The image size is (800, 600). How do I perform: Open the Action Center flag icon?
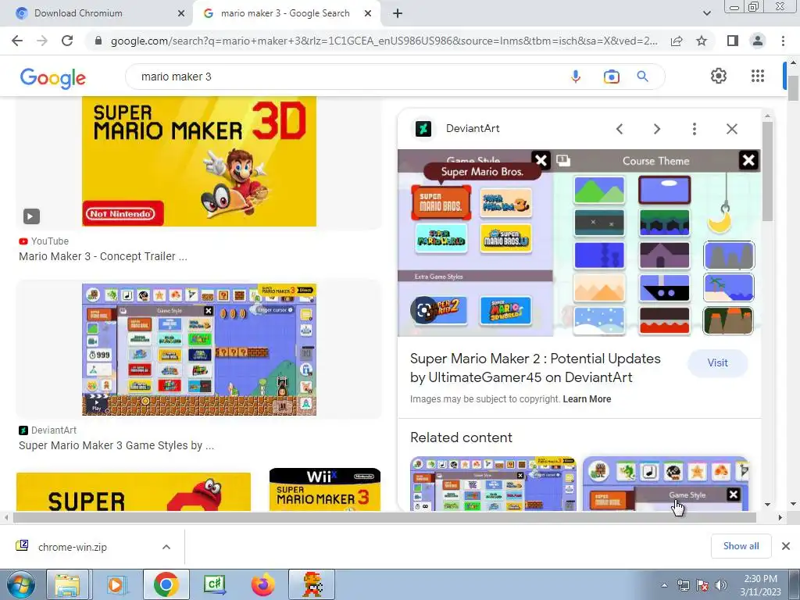click(702, 585)
